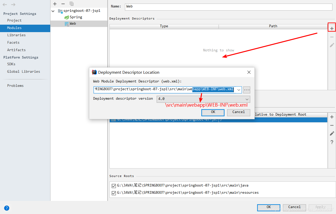Click the src\main\resources source root path
Viewport: 336px width, 214px height.
tap(188, 193)
